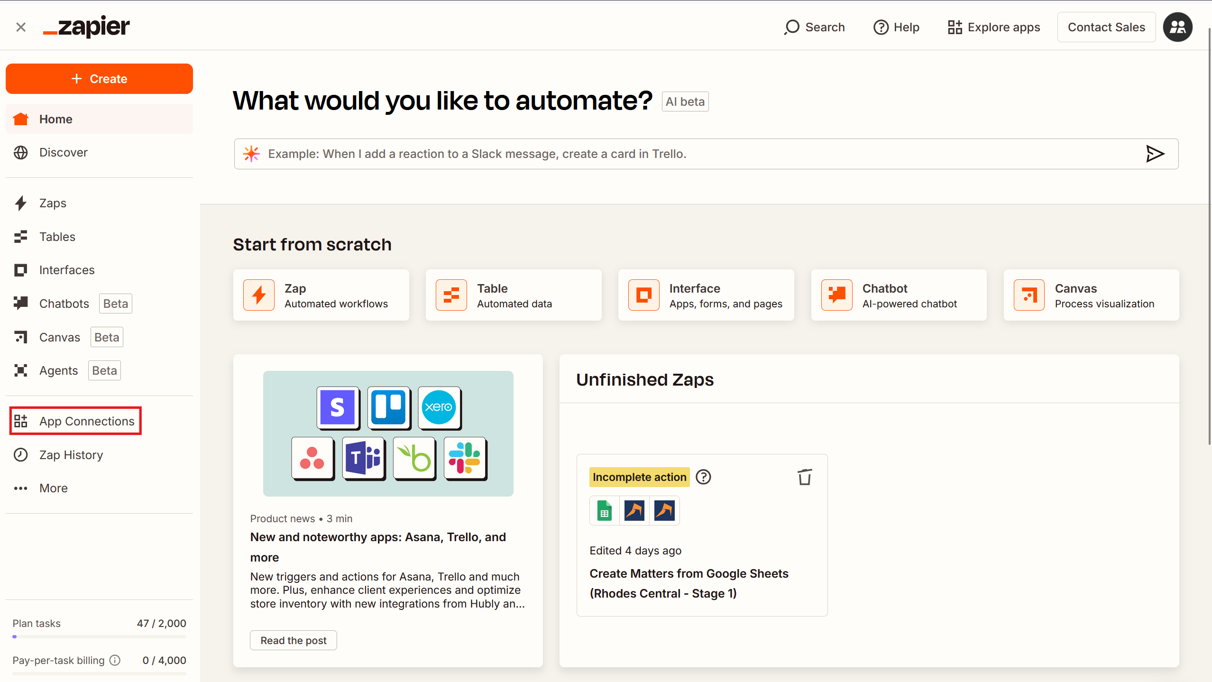Screen dimensions: 1212x682
Task: Click the Pay-per-task billing info icon
Action: pyautogui.click(x=115, y=660)
